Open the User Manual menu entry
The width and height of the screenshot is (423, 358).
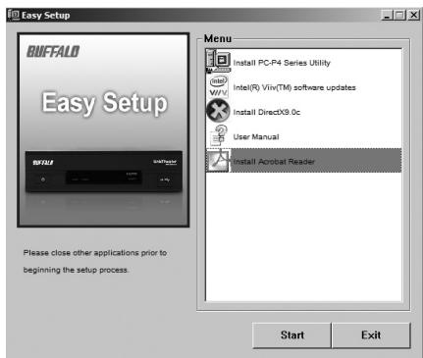pos(303,136)
